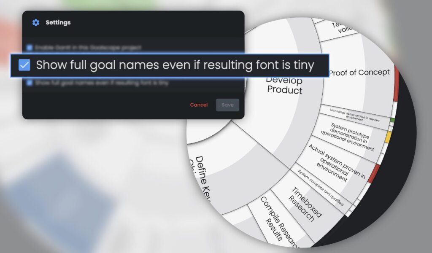The height and width of the screenshot is (253, 432).
Task: Click green status marker beside Technology demonstrated goal
Action: (x=391, y=120)
